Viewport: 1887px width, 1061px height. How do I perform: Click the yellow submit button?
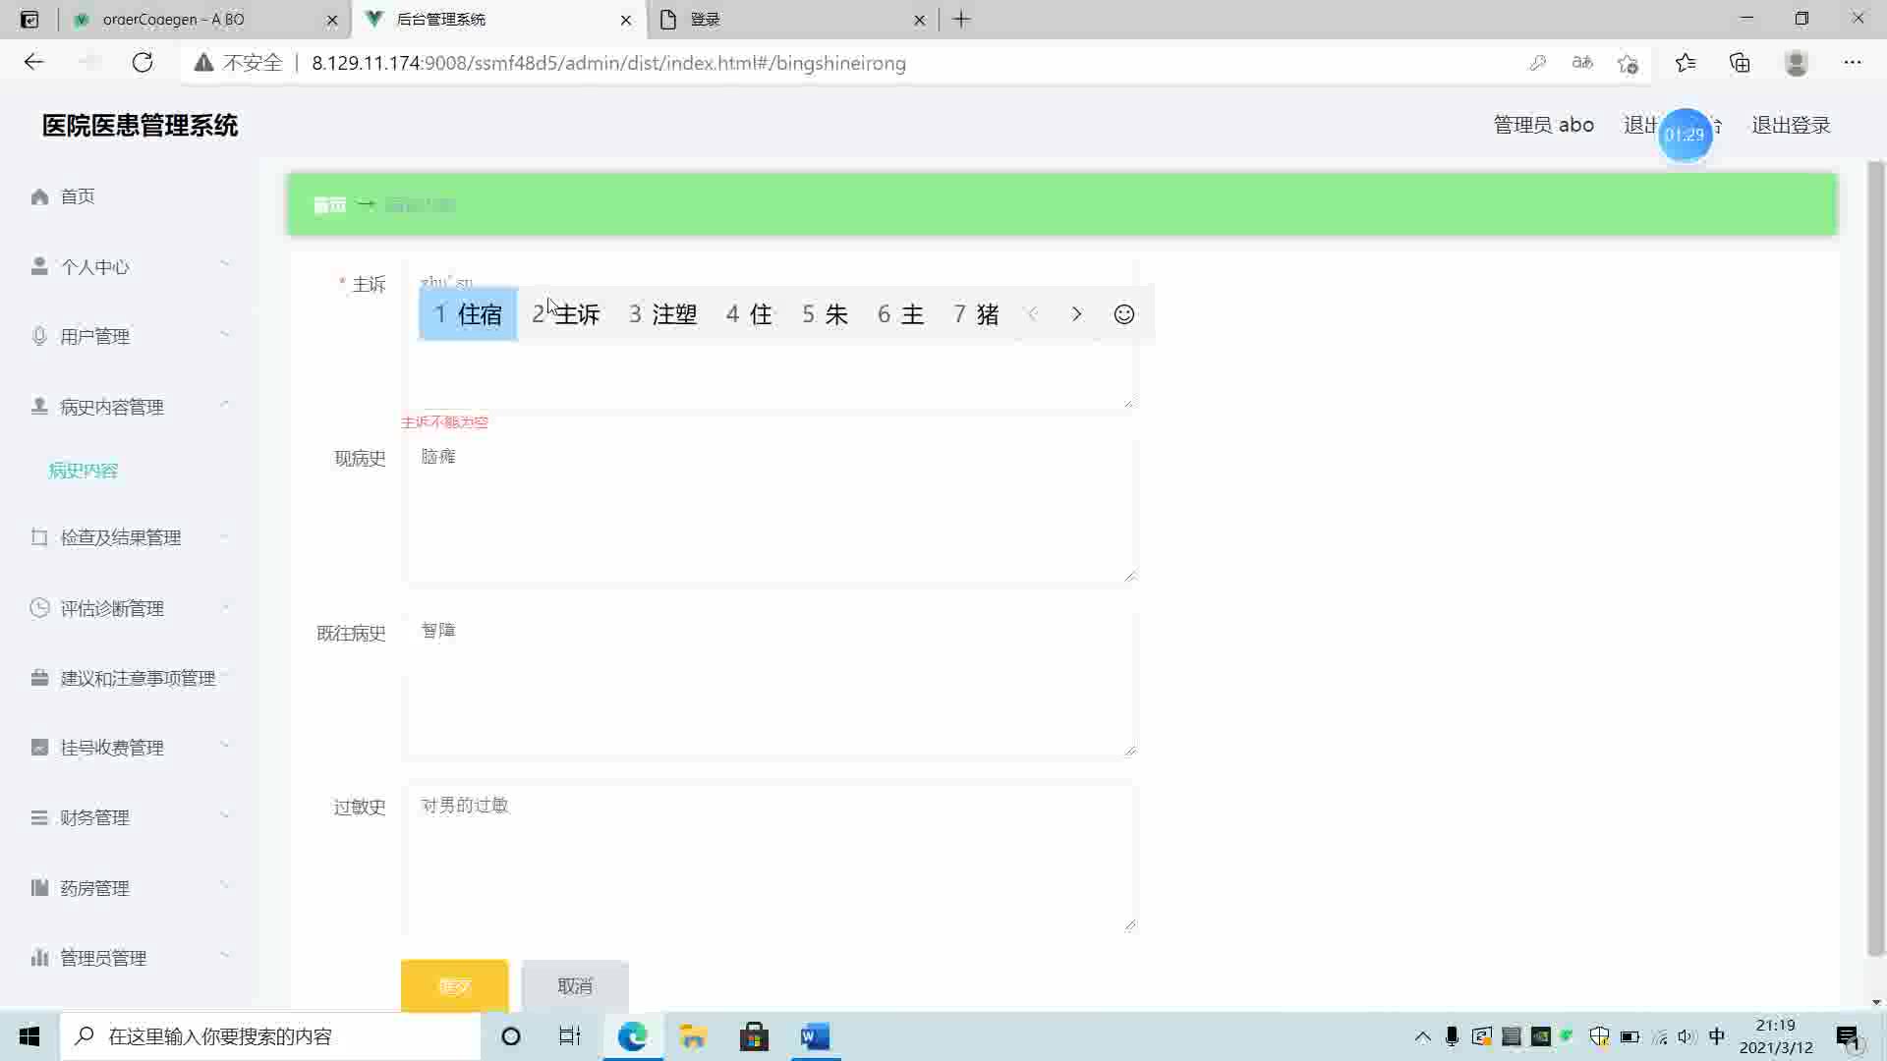pos(454,985)
